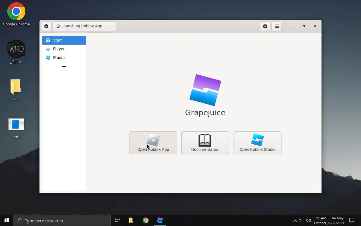Image resolution: width=361 pixels, height=226 pixels.
Task: Open Grapejuice settings gear button
Action: coord(265,26)
